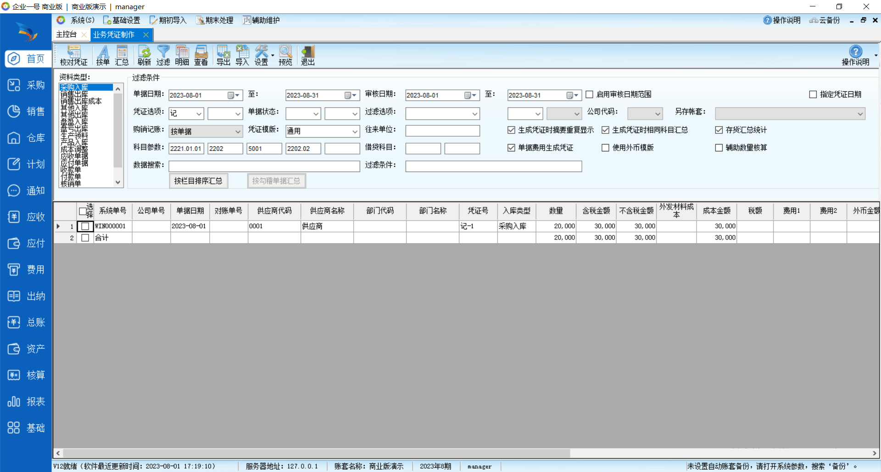Open the 采购 module in sidebar
Screen dimensions: 881x472
click(x=26, y=85)
